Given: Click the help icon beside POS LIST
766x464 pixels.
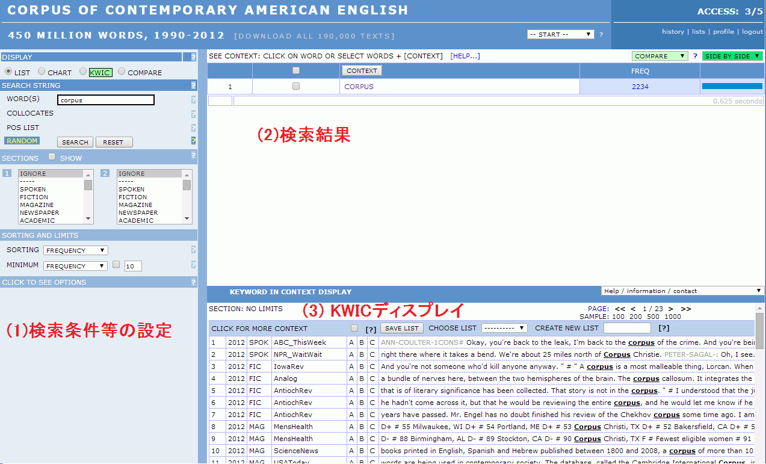Looking at the screenshot, I should 193,128.
